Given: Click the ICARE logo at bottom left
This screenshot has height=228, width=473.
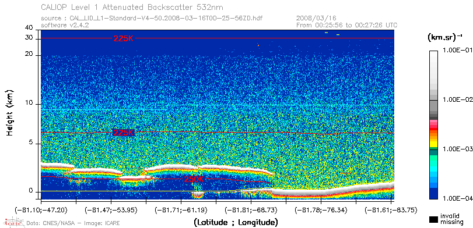Looking at the screenshot, I should tap(13, 222).
